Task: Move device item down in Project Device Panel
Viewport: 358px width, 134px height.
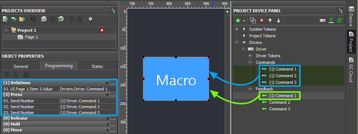Action: (x=278, y=21)
